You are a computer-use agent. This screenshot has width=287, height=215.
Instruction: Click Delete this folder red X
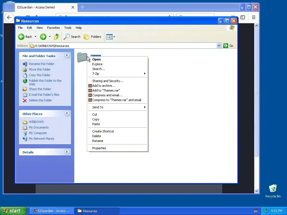coord(25,101)
